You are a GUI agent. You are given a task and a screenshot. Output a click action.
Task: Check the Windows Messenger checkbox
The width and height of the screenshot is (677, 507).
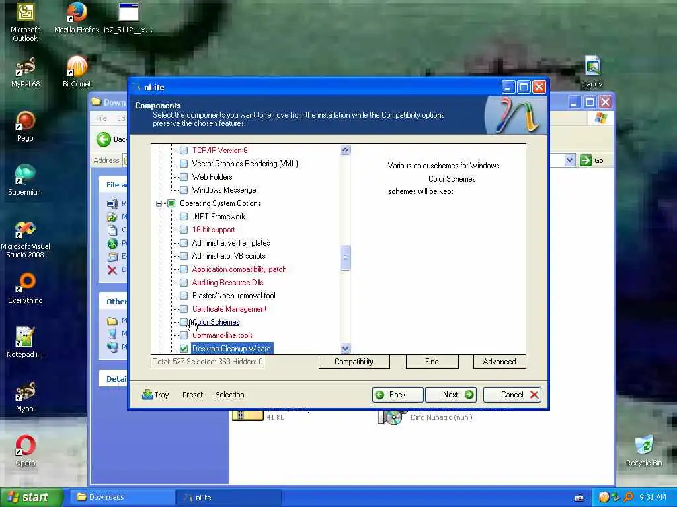[184, 190]
